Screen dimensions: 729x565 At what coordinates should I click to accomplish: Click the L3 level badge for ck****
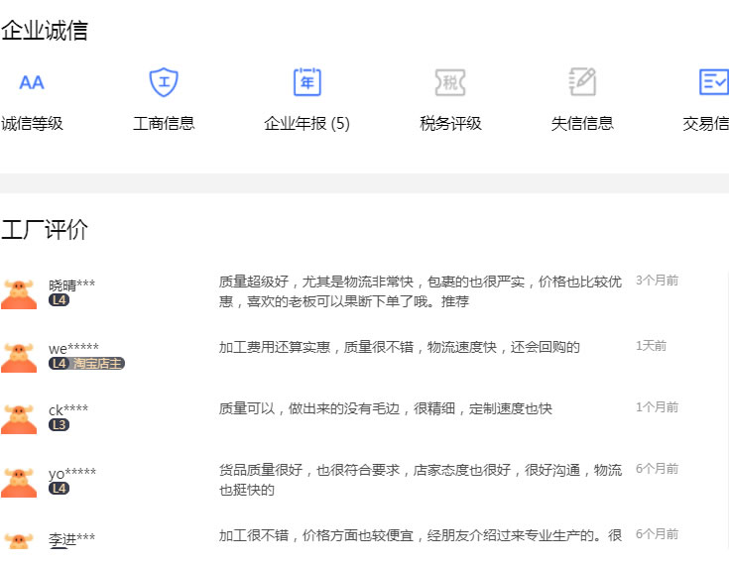coord(59,425)
